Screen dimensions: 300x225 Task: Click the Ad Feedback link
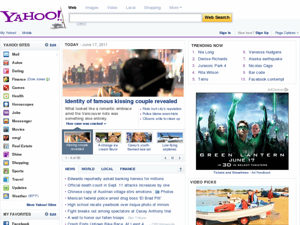(261, 173)
